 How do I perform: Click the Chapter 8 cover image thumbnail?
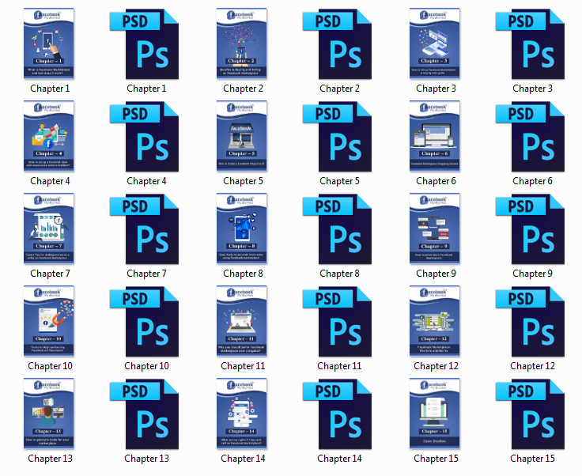242,229
